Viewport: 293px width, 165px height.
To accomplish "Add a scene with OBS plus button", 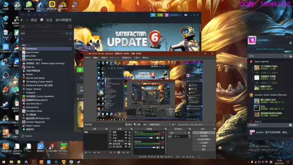I will pos(86,153).
